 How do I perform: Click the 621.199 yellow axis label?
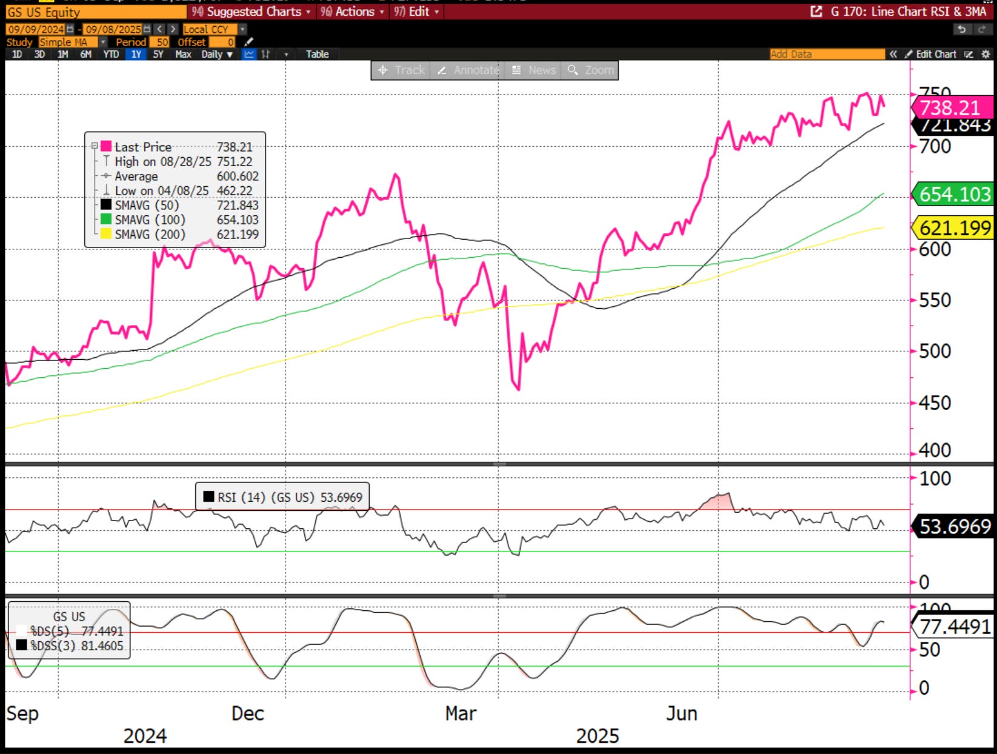coord(953,228)
